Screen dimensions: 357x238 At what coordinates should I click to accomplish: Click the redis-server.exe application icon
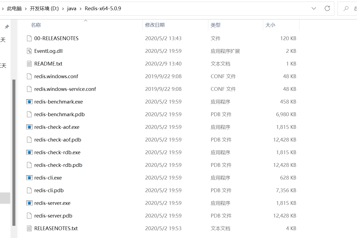[29, 203]
